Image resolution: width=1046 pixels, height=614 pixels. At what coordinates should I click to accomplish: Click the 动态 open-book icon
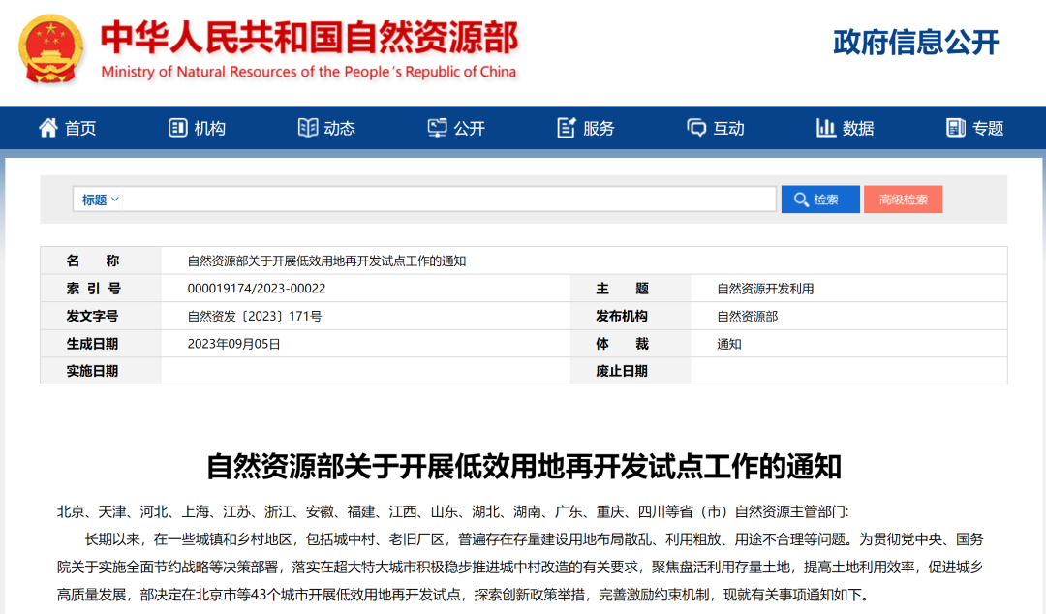pyautogui.click(x=308, y=128)
